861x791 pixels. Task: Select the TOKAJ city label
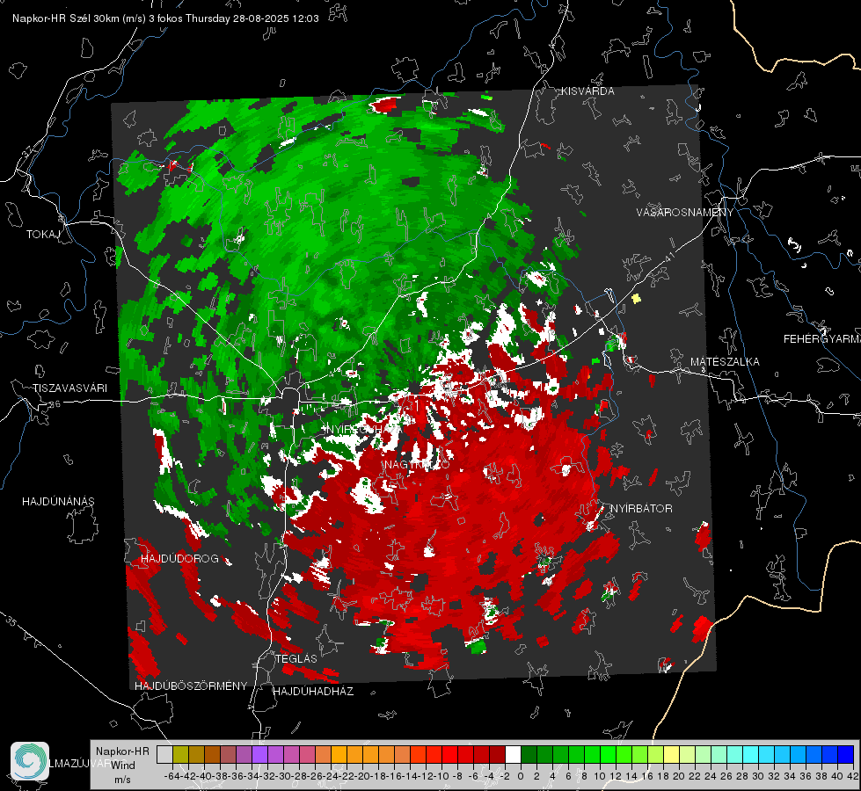tap(43, 235)
